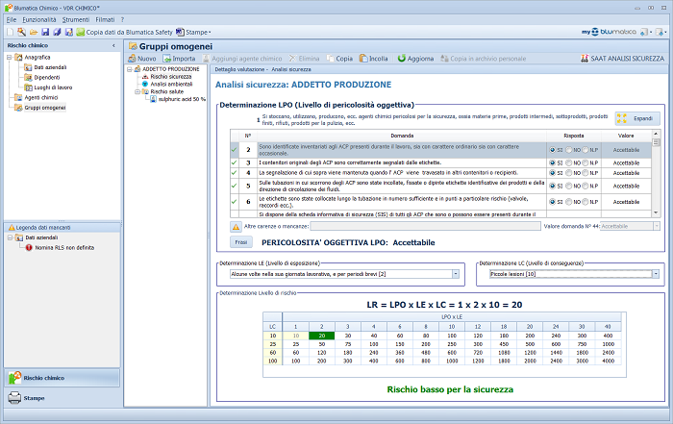The image size is (673, 424).
Task: Select NO radio for question 2
Action: (567, 150)
